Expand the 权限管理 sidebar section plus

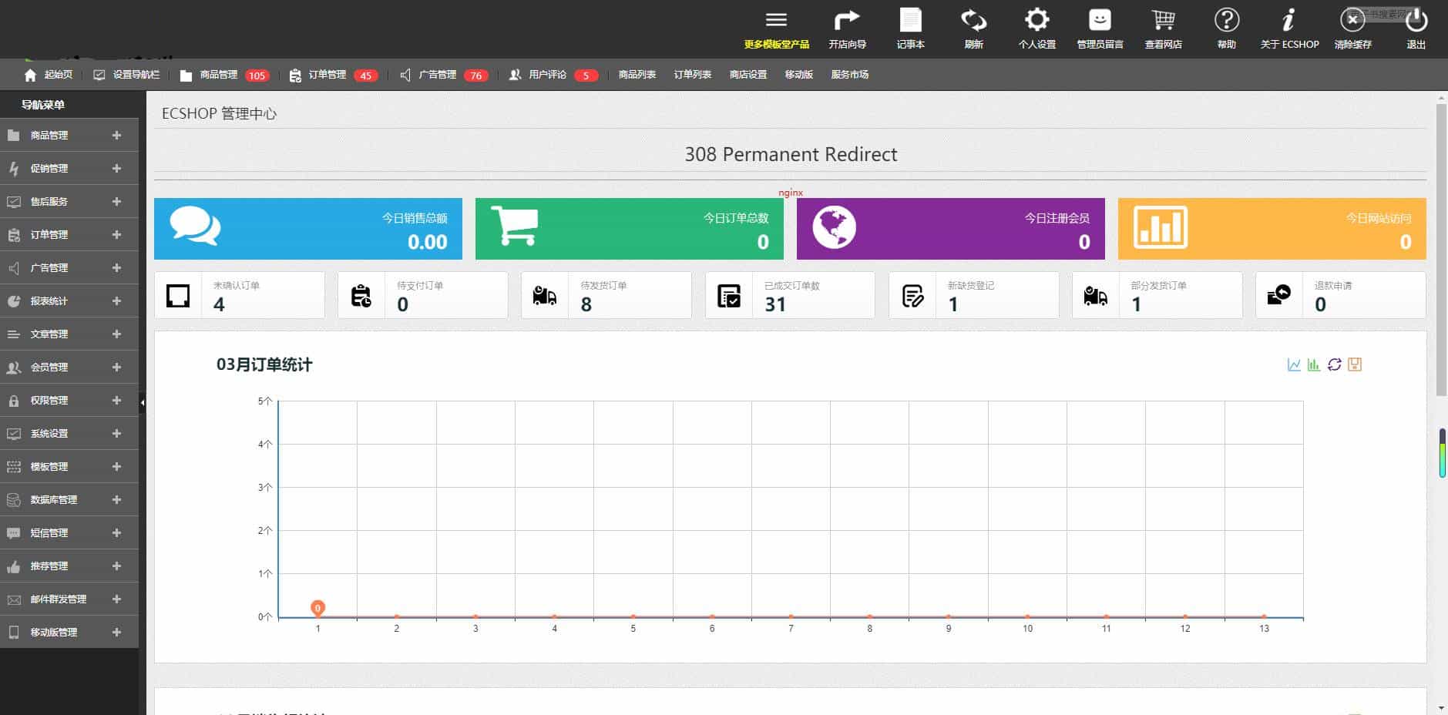coord(116,401)
